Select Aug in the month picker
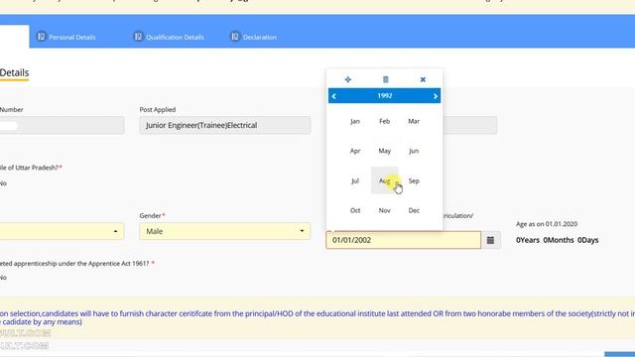 point(385,180)
